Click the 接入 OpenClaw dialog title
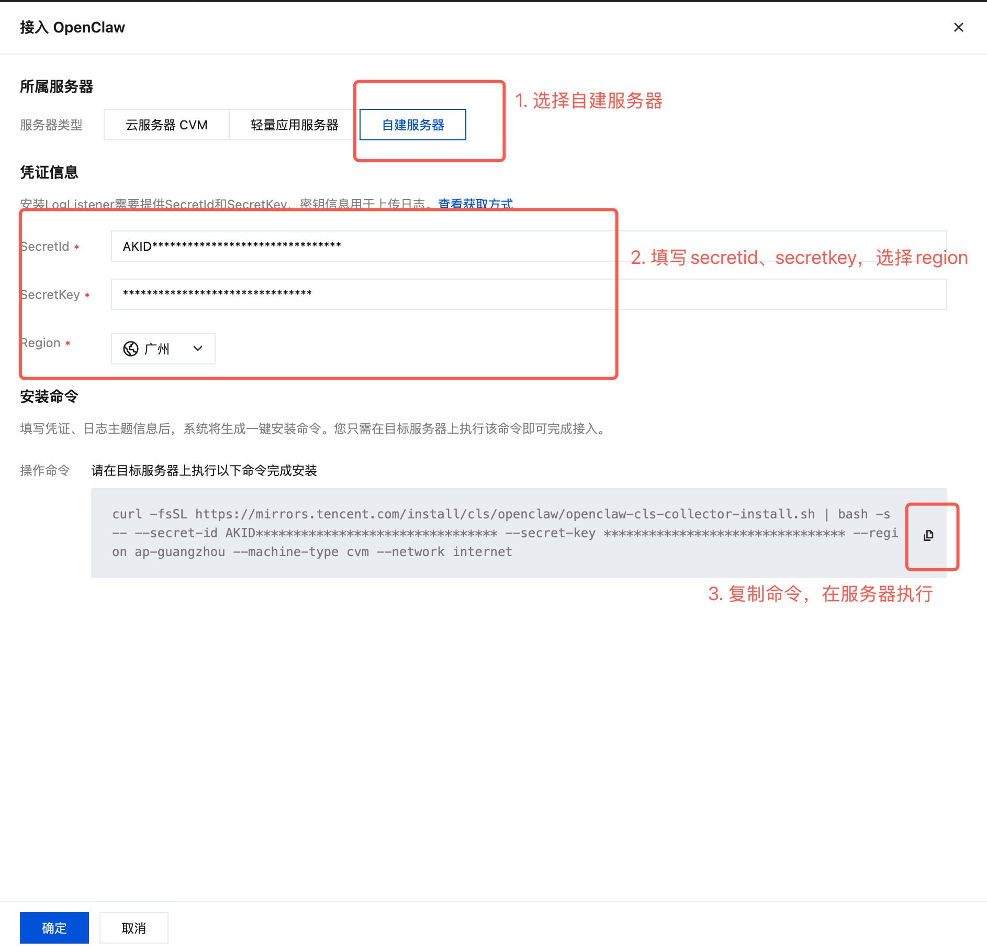Viewport: 987px width, 952px height. pyautogui.click(x=73, y=27)
